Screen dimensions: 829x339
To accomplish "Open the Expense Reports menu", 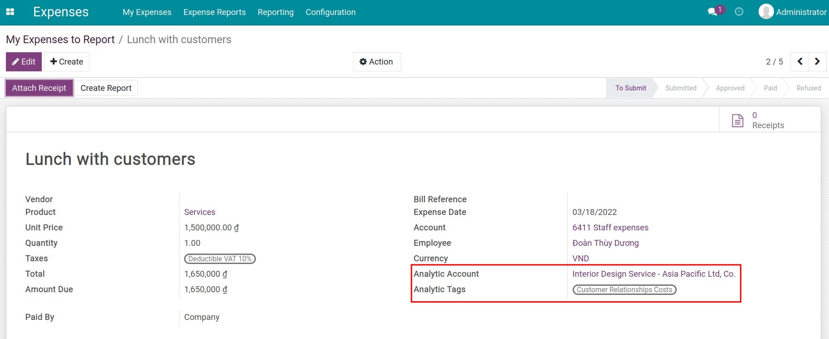I will [215, 12].
